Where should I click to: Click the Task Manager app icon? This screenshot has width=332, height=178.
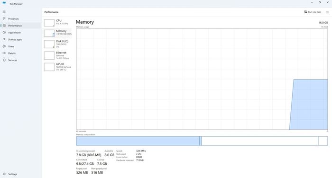point(4,3)
